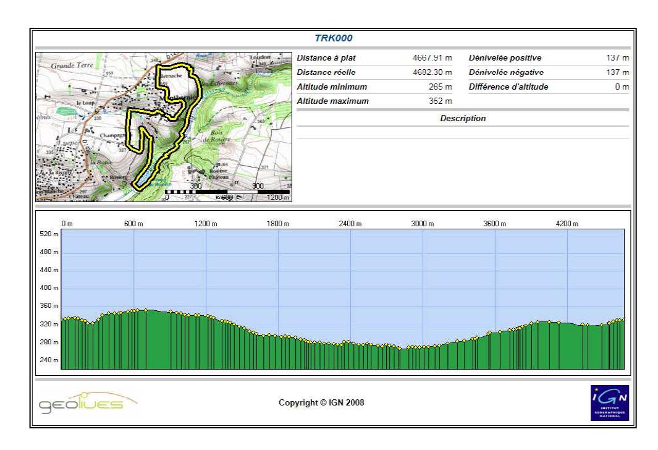Click the "Distance réelle" label
The height and width of the screenshot is (450, 658).
coord(326,72)
